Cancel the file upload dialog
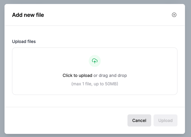The height and width of the screenshot is (137, 191). [x=139, y=120]
